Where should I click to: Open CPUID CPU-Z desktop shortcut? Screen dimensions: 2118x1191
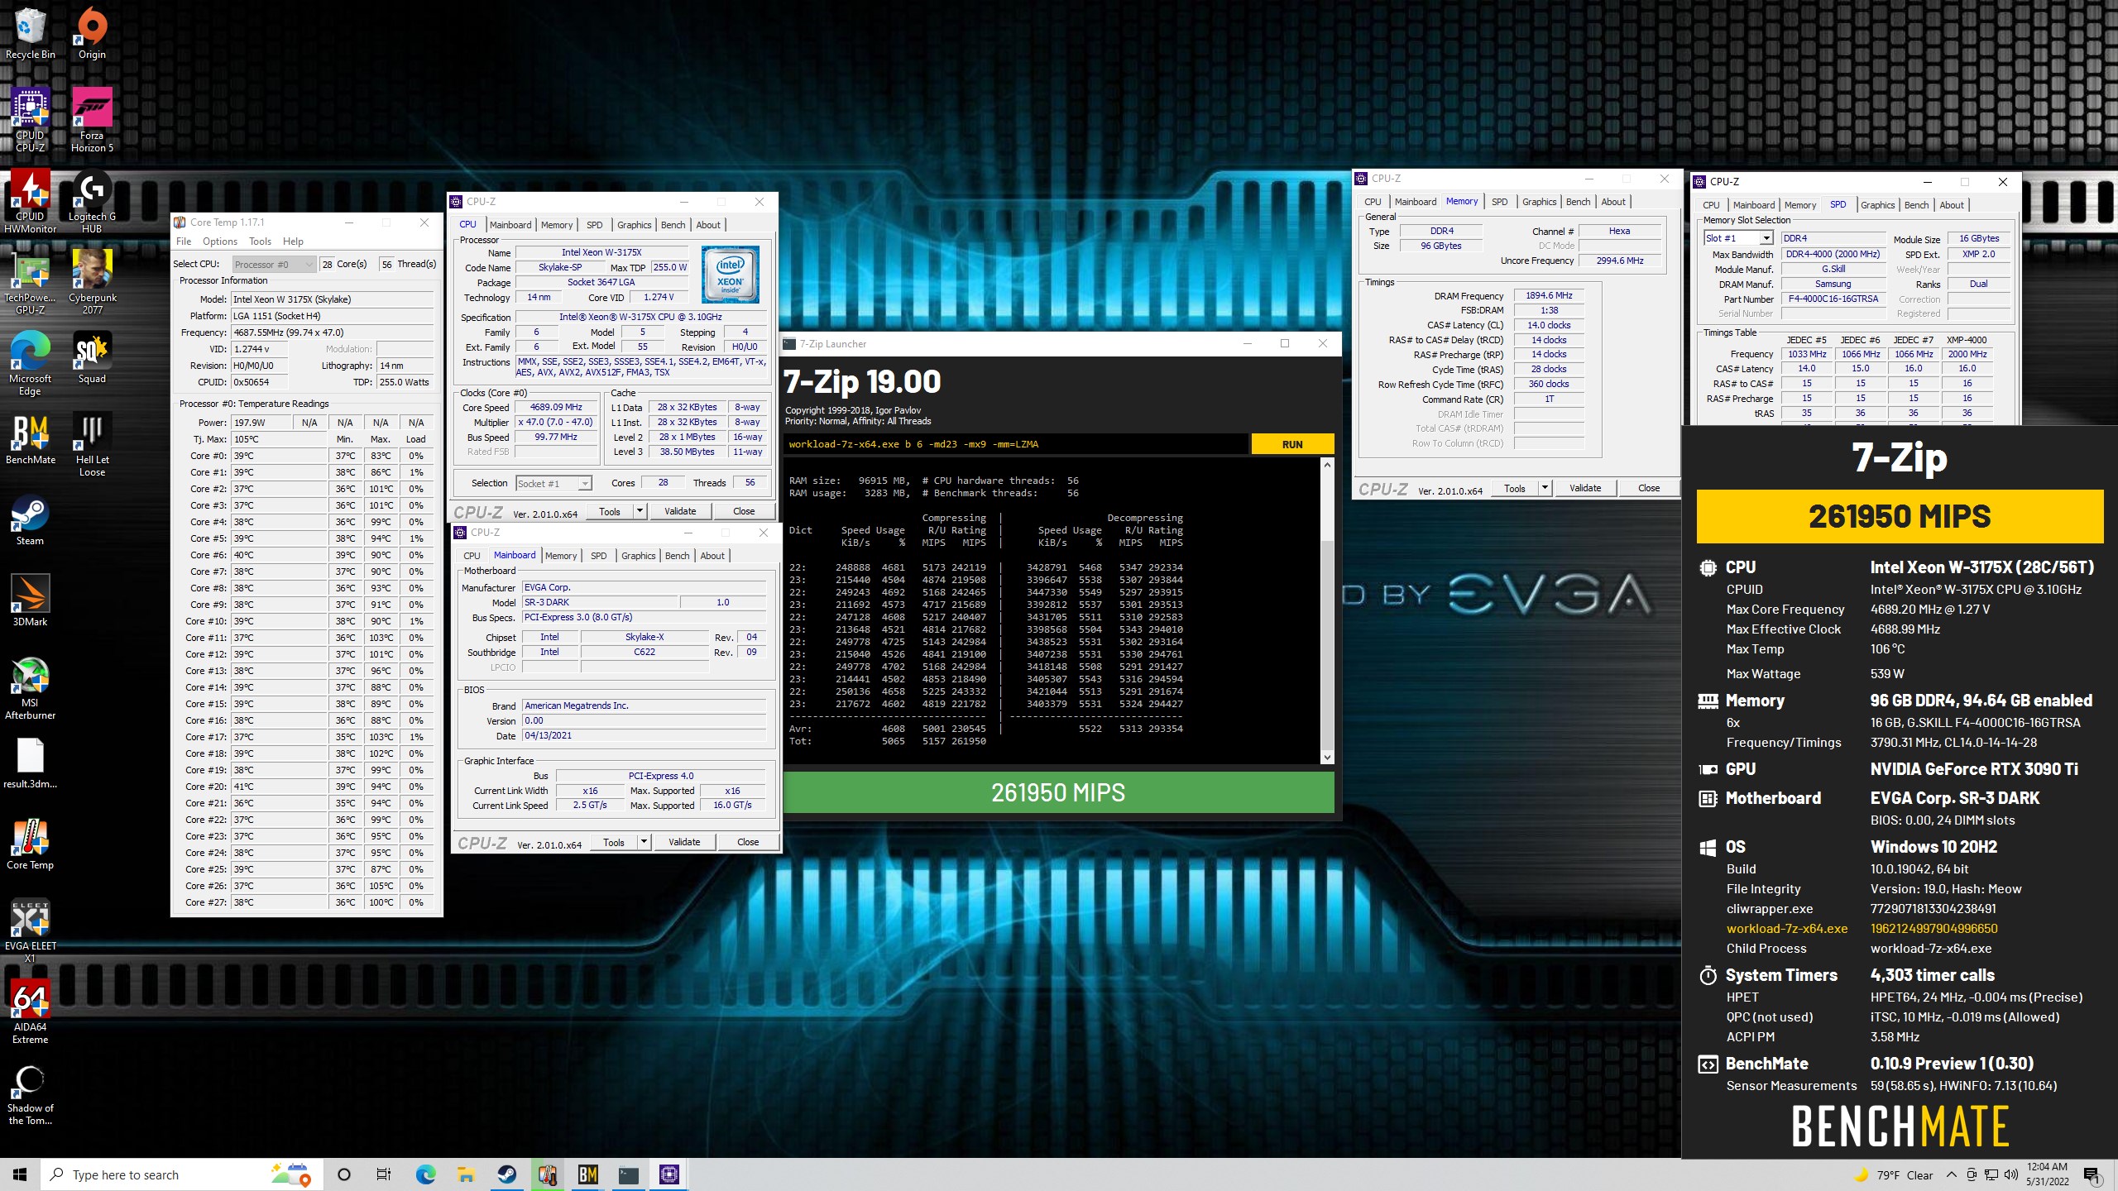[31, 120]
